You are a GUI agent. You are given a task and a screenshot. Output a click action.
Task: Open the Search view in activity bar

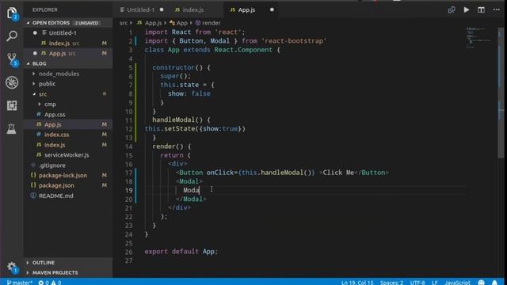pyautogui.click(x=12, y=36)
